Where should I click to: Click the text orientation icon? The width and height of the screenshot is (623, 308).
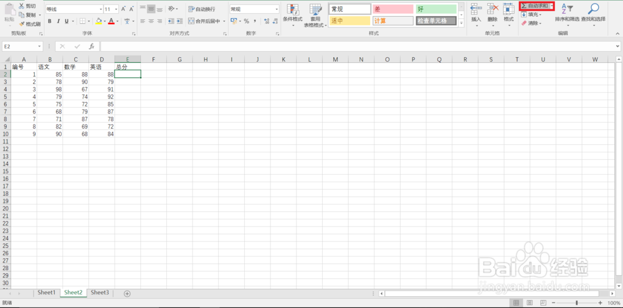pyautogui.click(x=171, y=9)
